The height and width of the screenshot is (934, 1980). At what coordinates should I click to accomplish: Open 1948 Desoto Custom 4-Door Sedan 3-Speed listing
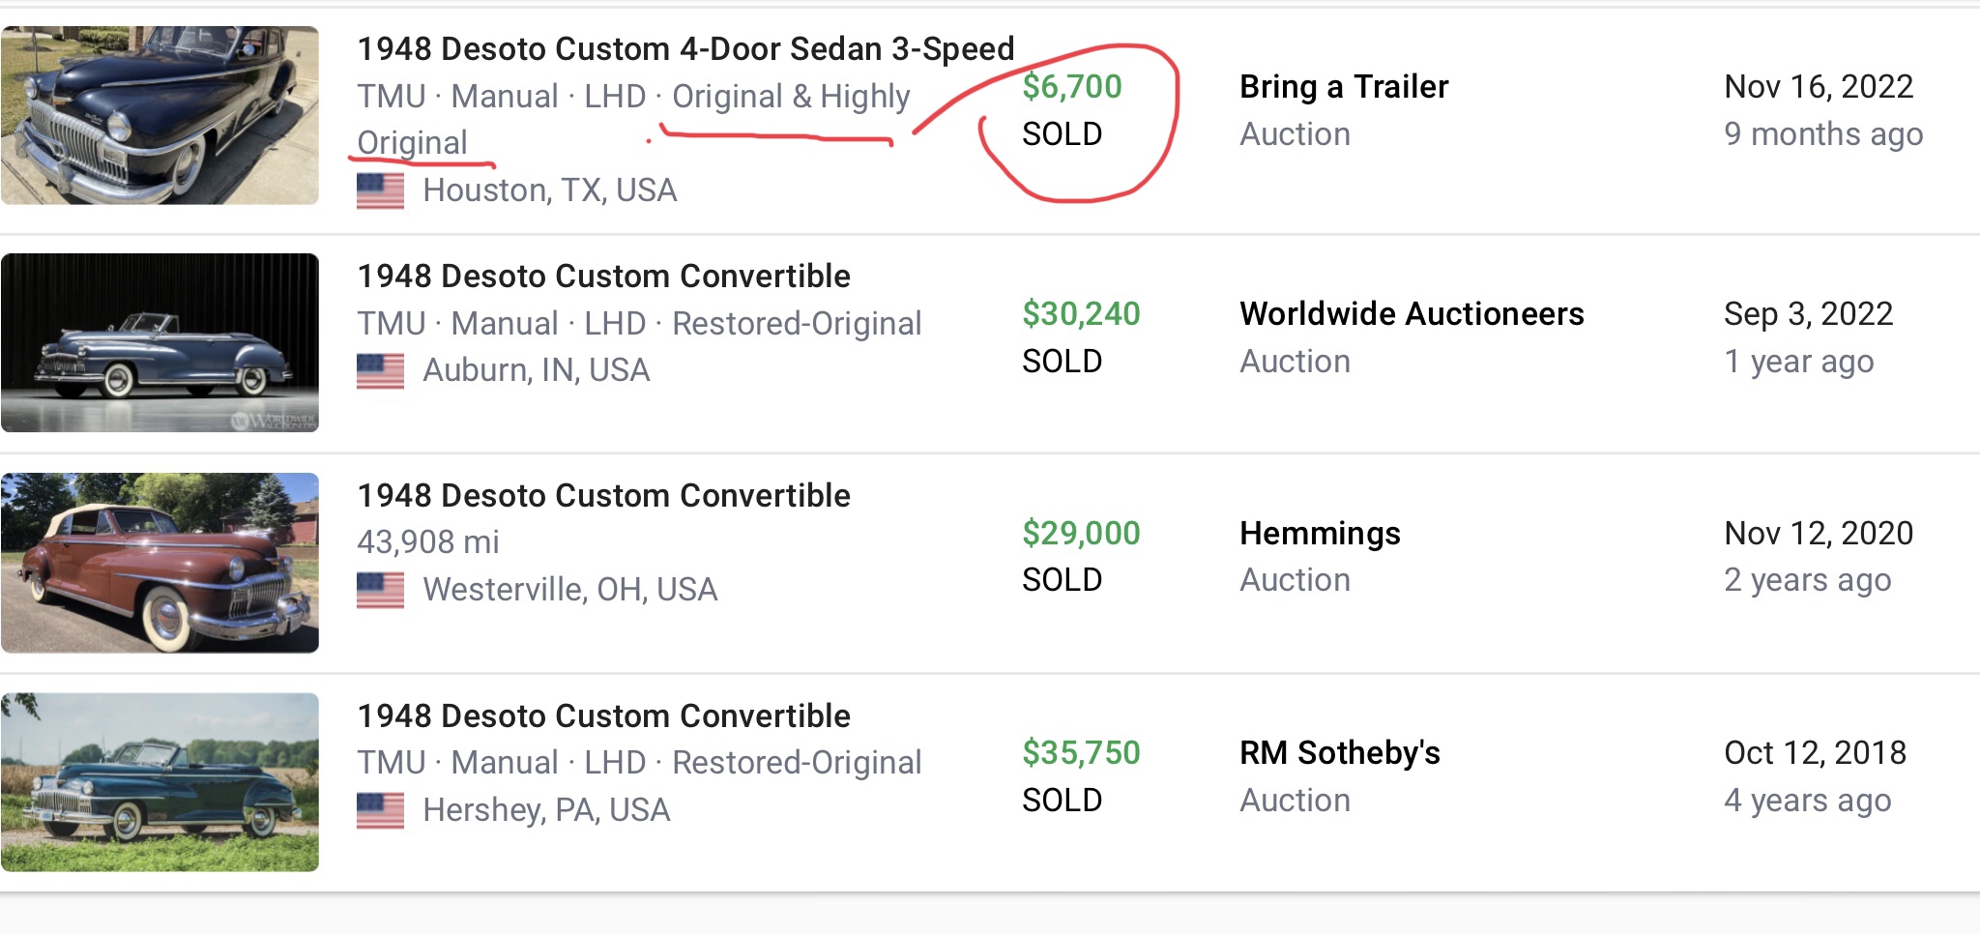click(x=685, y=48)
